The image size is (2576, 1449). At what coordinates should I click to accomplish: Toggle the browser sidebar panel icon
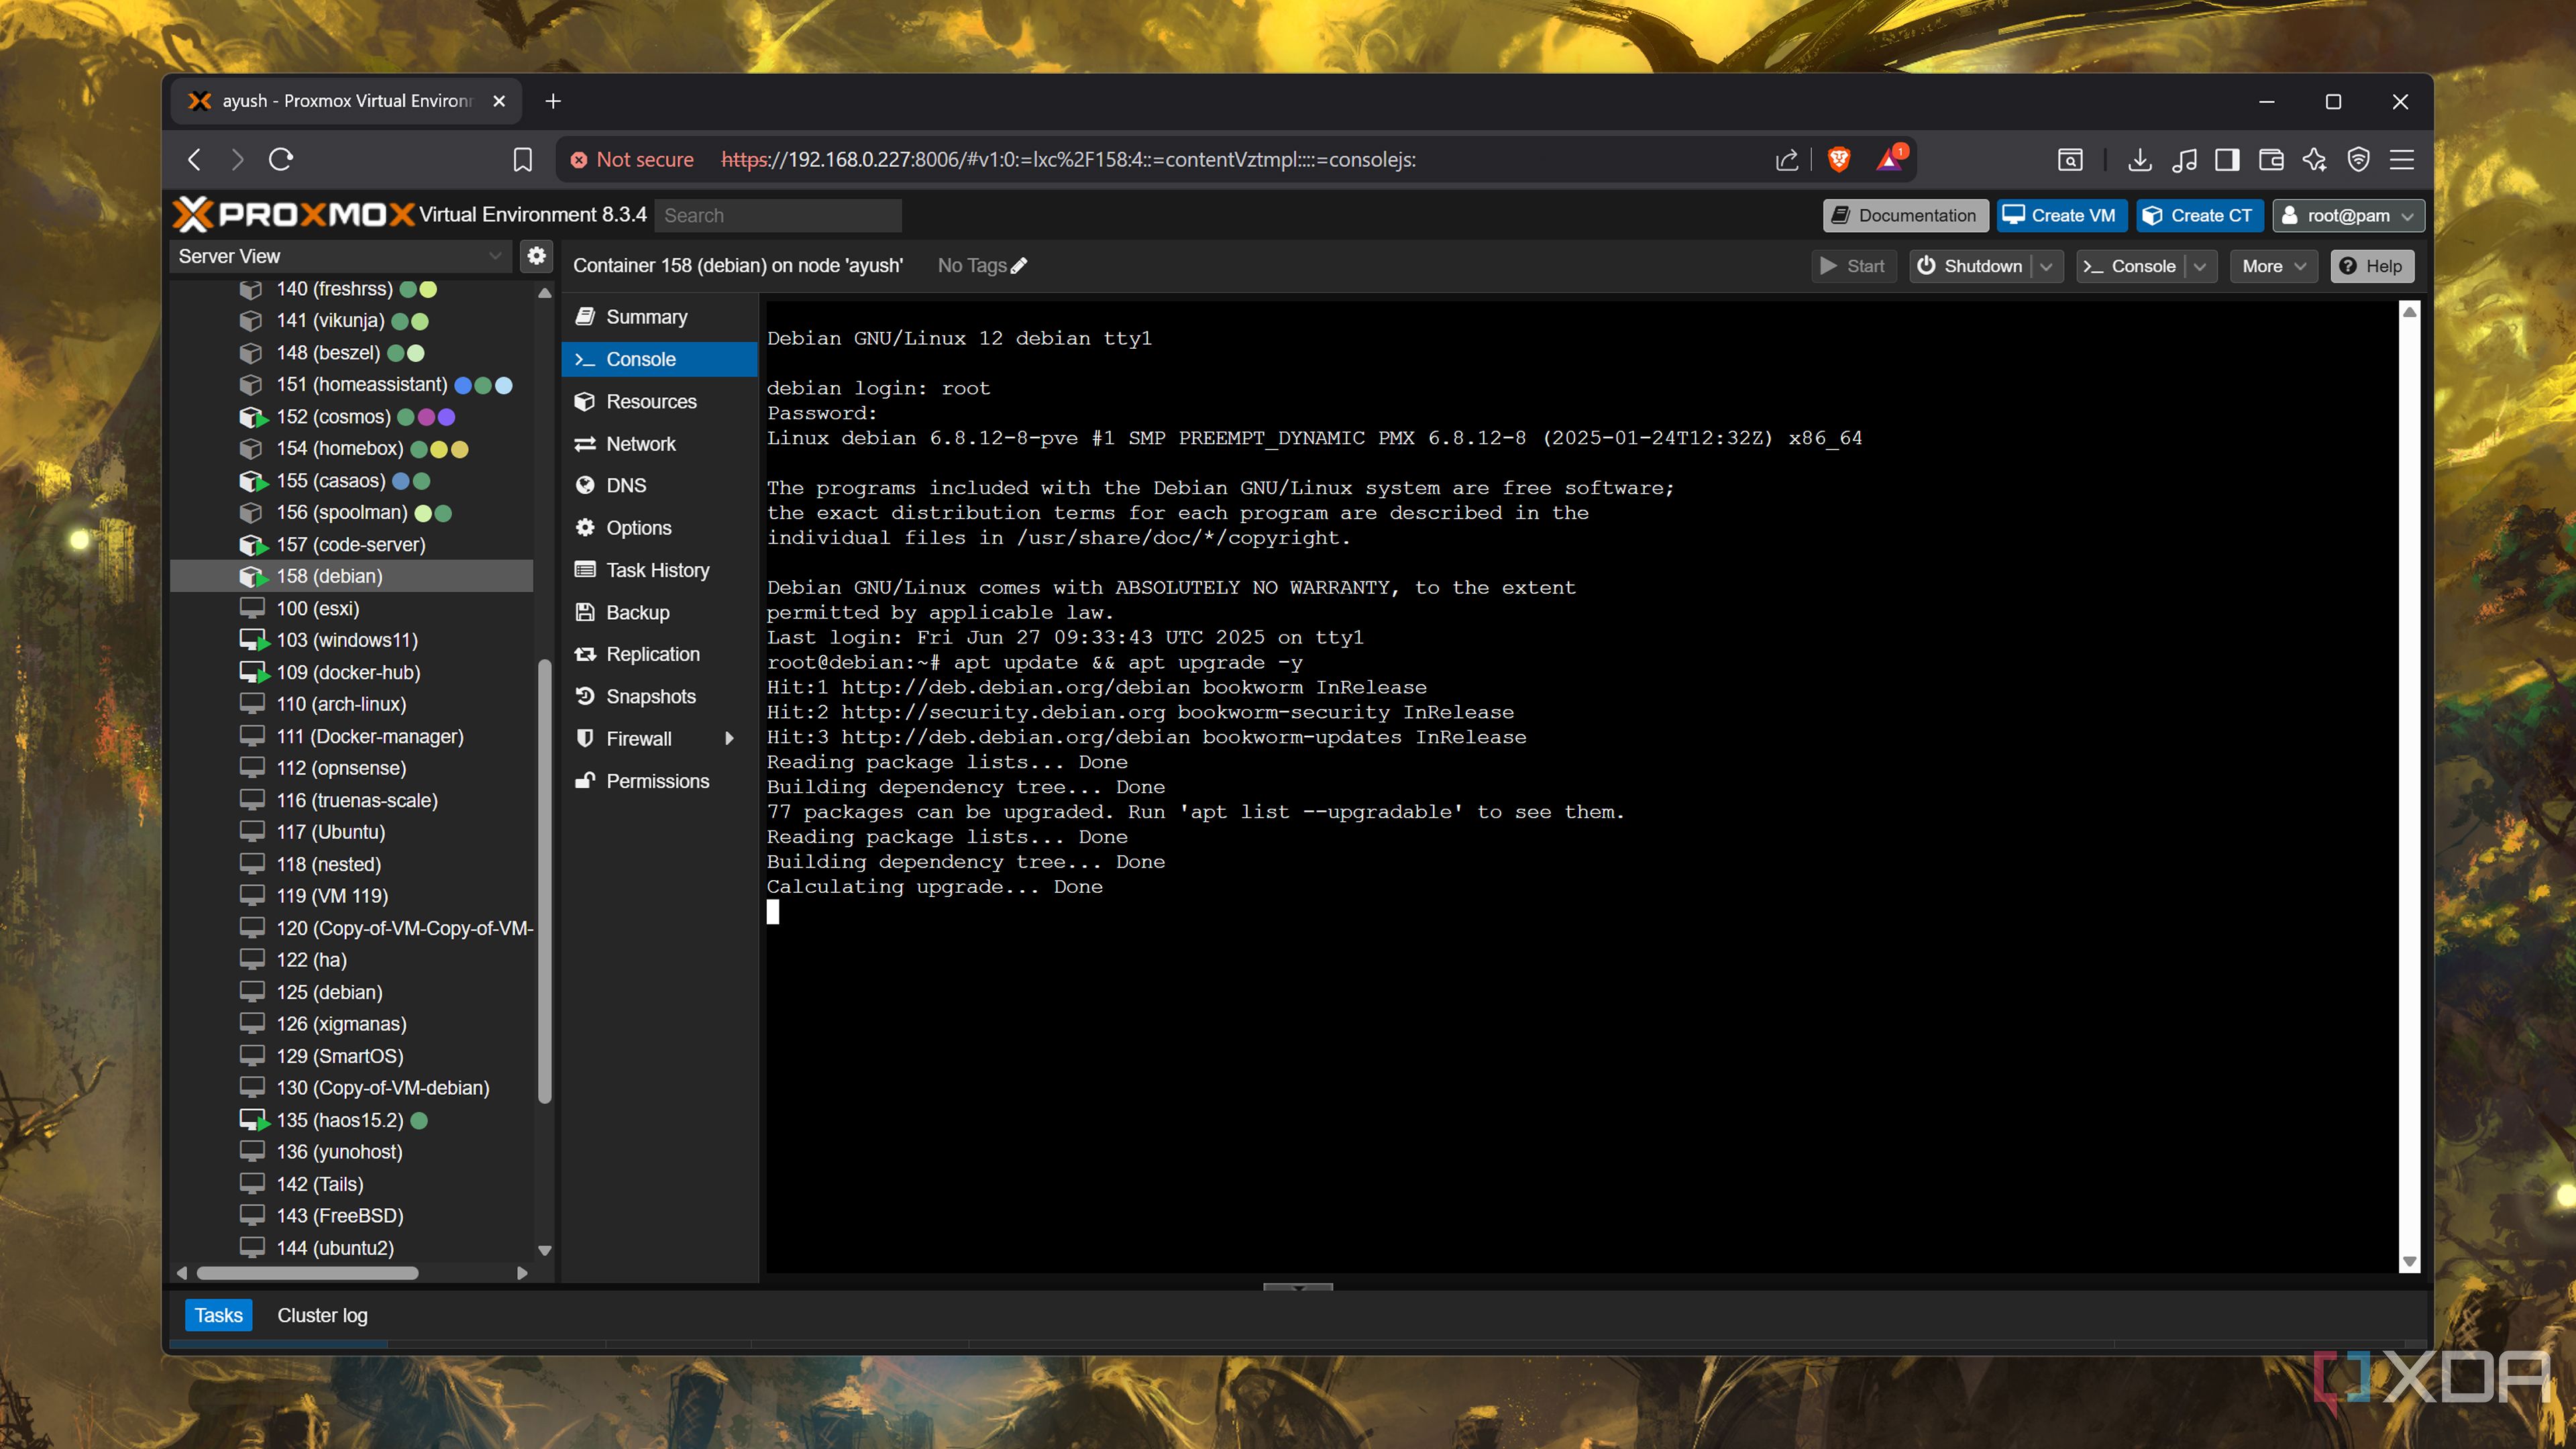[2227, 160]
